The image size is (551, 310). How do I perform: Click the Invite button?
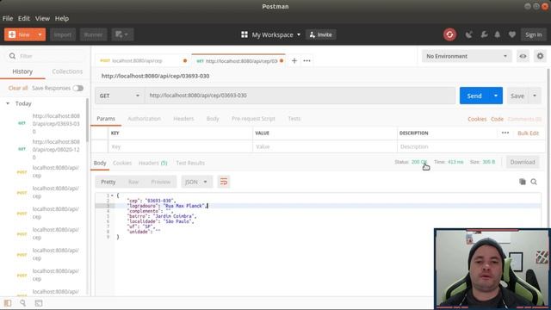[x=321, y=34]
